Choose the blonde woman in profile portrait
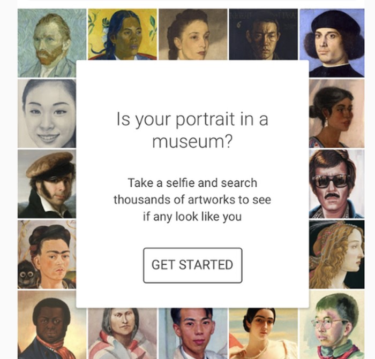Image resolution: width=375 pixels, height=359 pixels. (x=337, y=254)
